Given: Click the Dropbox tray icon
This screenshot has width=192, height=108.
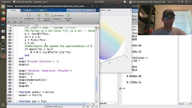Looking at the screenshot, I should (125, 2).
